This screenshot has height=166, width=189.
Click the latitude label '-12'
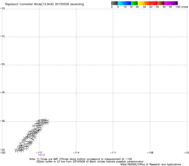pyautogui.click(x=2, y=36)
